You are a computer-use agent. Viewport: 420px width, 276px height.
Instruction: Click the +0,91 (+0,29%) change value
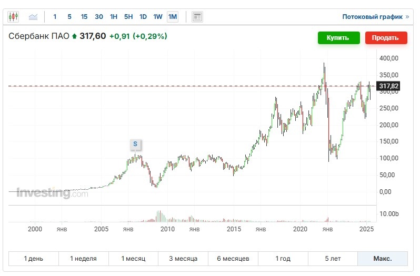click(138, 36)
